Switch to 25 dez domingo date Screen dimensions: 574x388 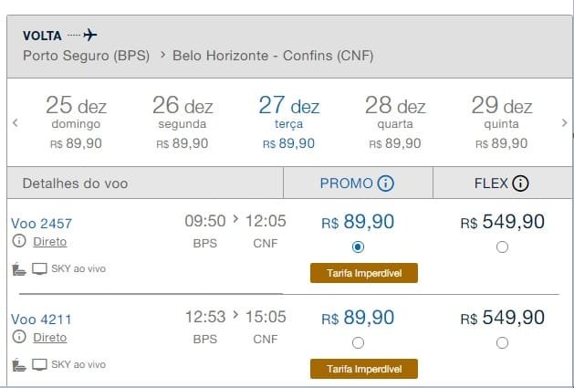(76, 122)
